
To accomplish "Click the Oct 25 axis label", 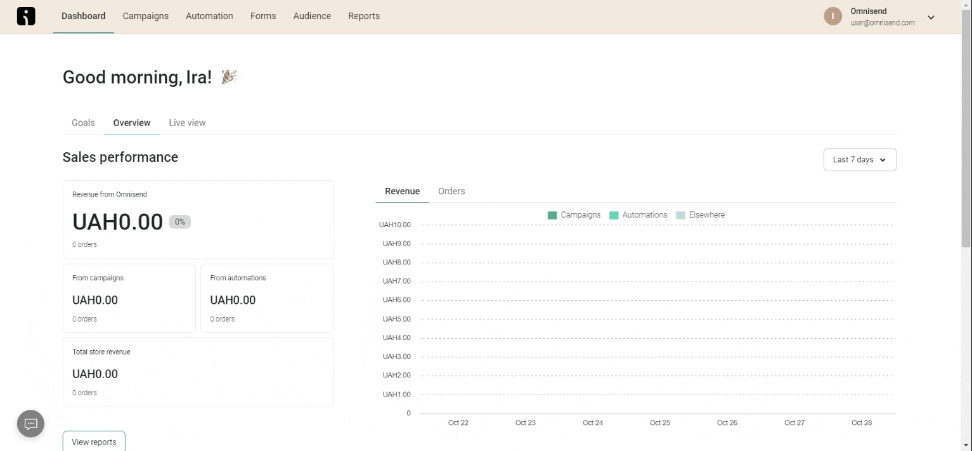I will coord(659,423).
